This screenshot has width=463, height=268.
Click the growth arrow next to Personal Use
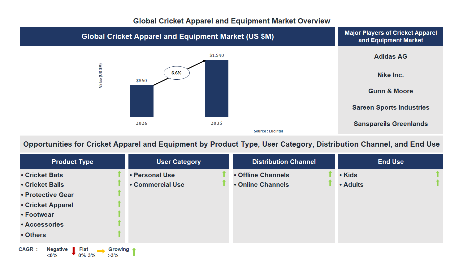point(224,174)
